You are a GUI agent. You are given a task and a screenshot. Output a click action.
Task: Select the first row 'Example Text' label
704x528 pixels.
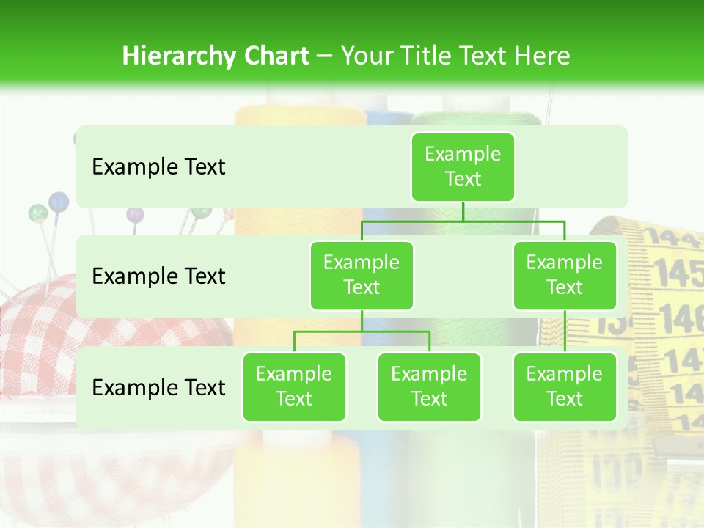click(x=158, y=167)
